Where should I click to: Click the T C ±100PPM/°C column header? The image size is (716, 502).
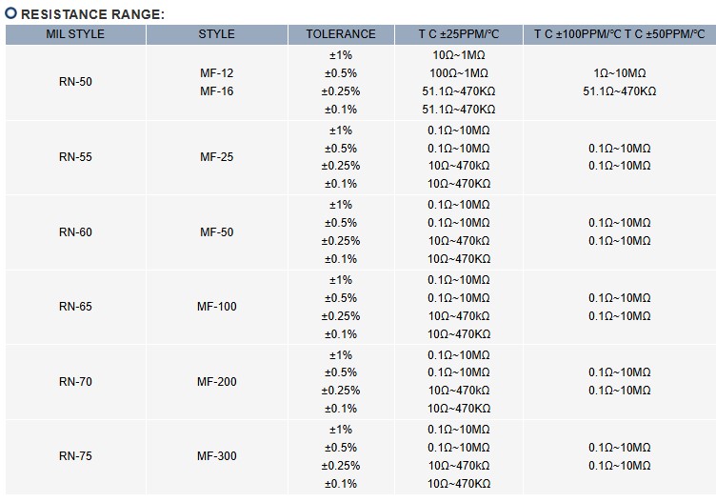577,34
